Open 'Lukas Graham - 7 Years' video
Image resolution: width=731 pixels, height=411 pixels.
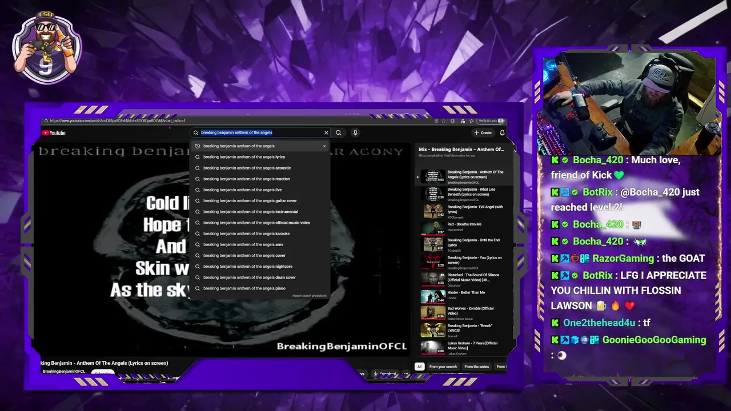coord(472,345)
